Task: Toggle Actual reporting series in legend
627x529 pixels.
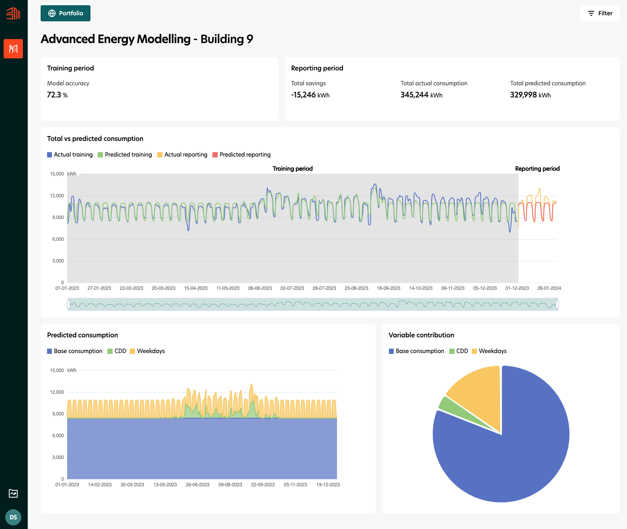Action: [182, 155]
